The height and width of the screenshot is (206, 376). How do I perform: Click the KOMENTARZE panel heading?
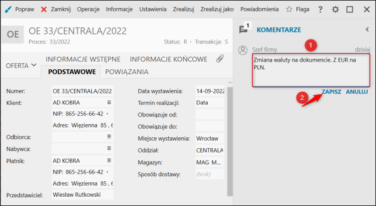(x=279, y=30)
